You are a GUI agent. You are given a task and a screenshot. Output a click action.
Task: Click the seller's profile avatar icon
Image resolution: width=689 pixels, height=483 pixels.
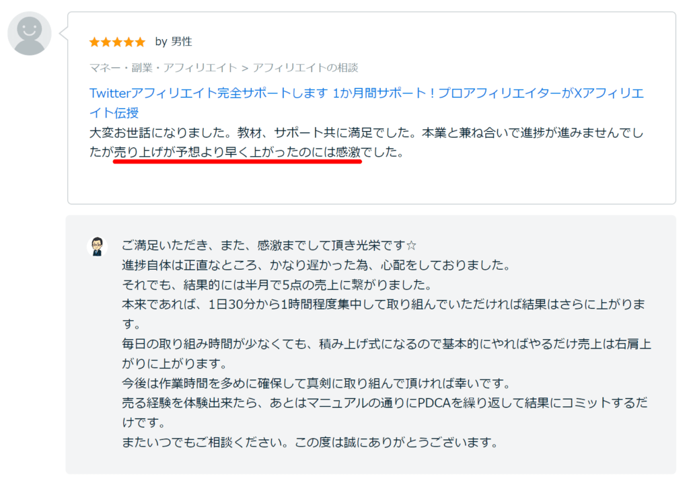[x=98, y=246]
